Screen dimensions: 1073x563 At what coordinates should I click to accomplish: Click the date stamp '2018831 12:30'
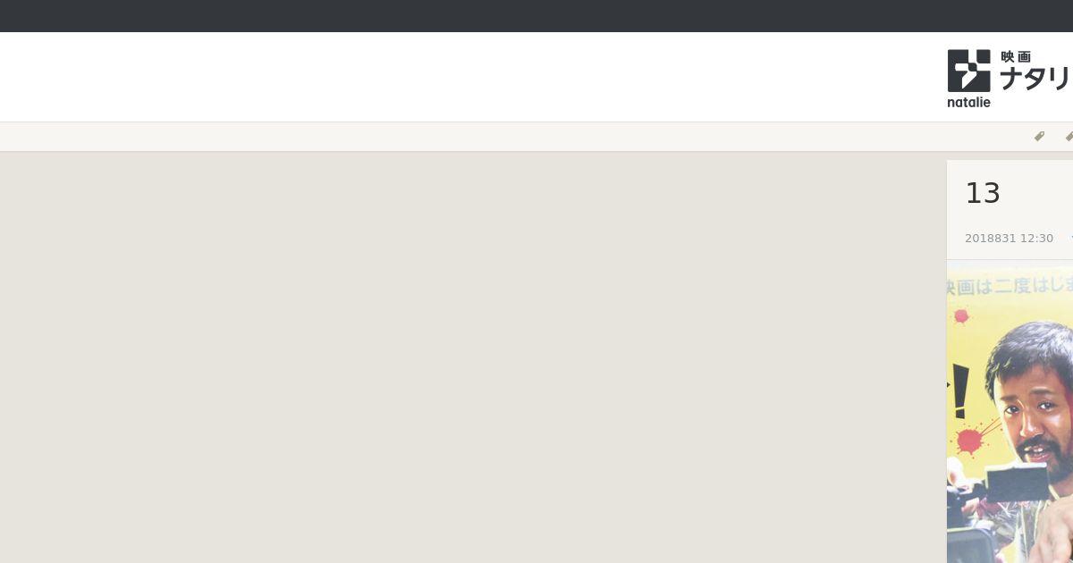1009,239
